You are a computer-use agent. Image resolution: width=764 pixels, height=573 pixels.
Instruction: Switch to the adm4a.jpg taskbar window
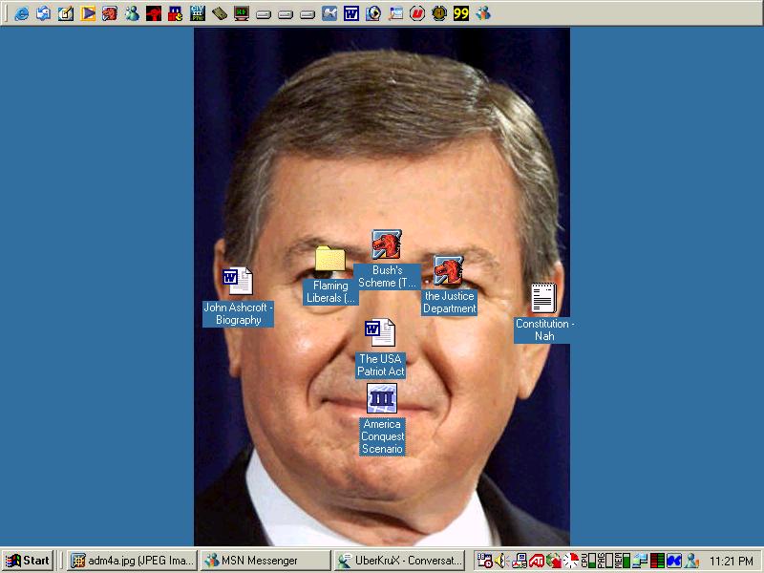coord(132,561)
